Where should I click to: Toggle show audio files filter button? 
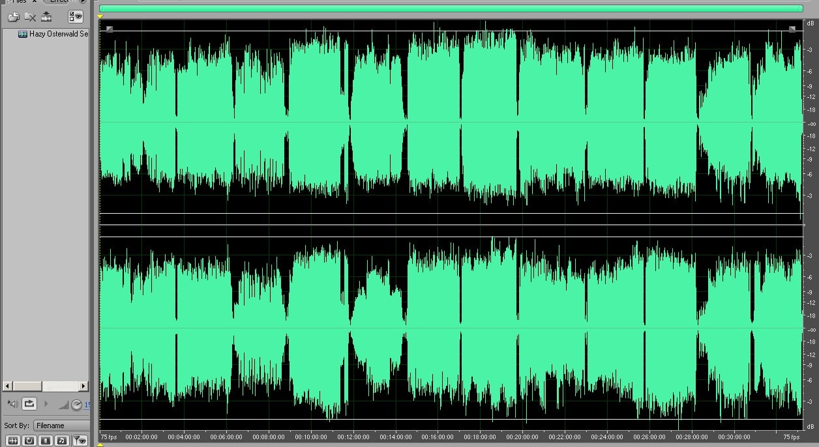pyautogui.click(x=13, y=440)
